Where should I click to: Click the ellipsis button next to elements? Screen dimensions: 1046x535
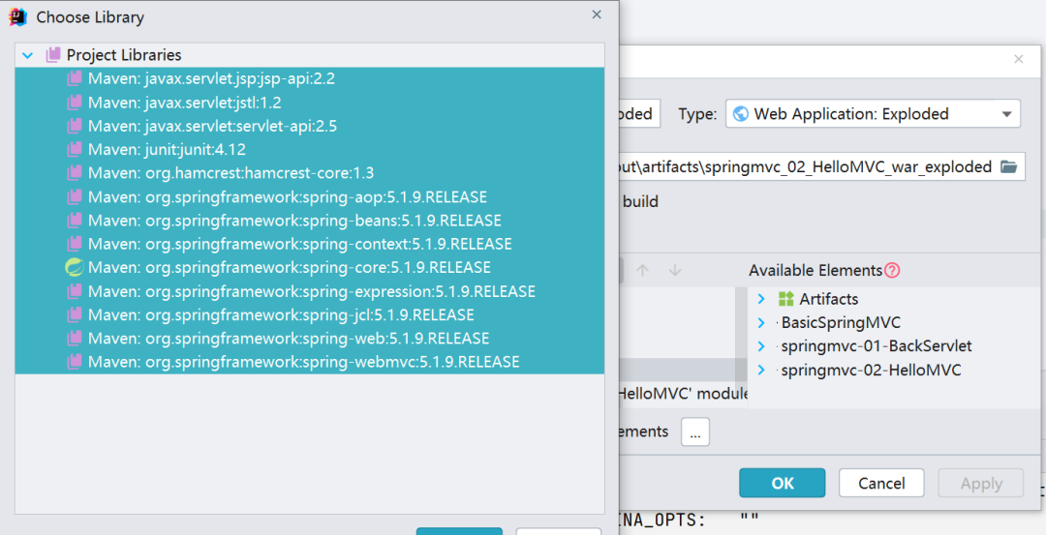tap(695, 431)
